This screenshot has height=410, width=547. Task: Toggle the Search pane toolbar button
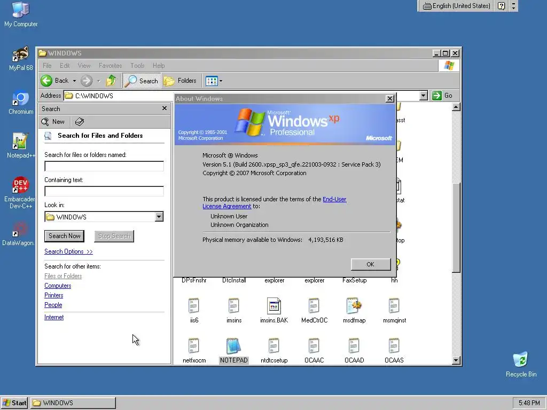coord(142,81)
